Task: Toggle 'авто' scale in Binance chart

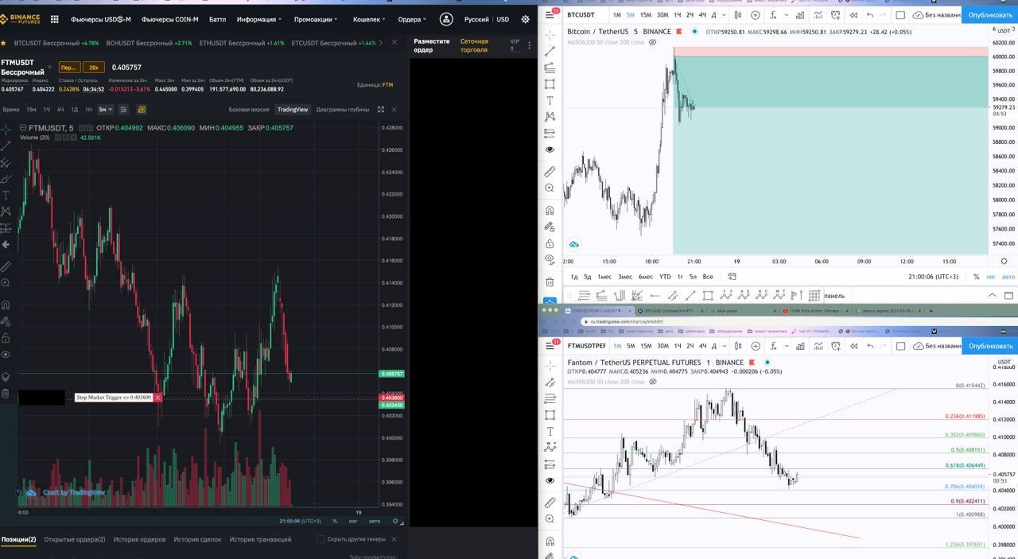Action: tap(374, 522)
